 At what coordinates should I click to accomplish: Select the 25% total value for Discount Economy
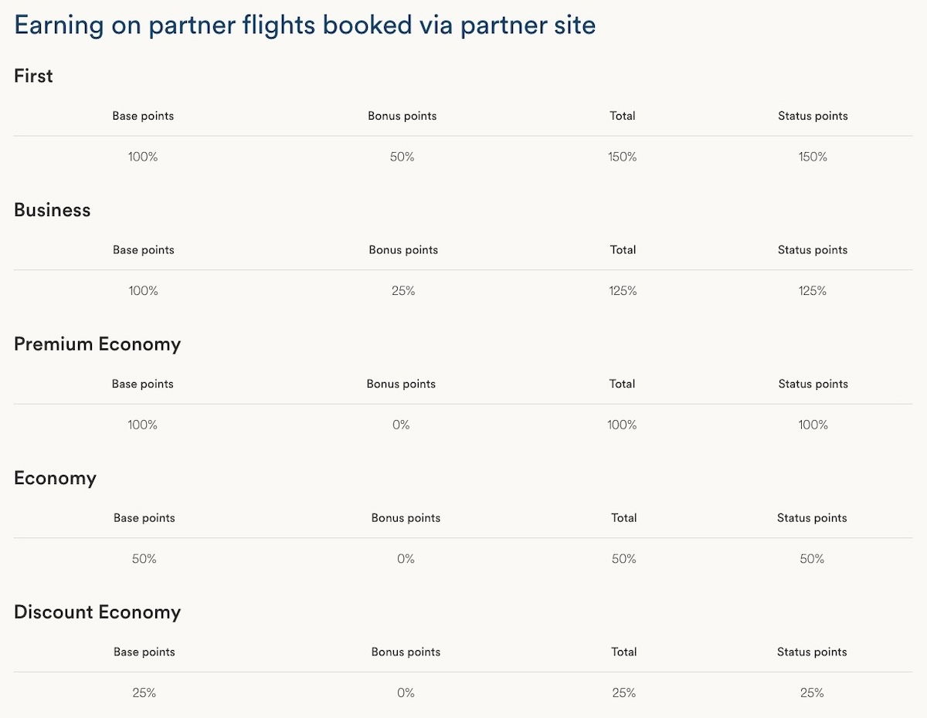(623, 693)
